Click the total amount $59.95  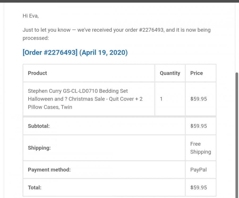click(199, 187)
